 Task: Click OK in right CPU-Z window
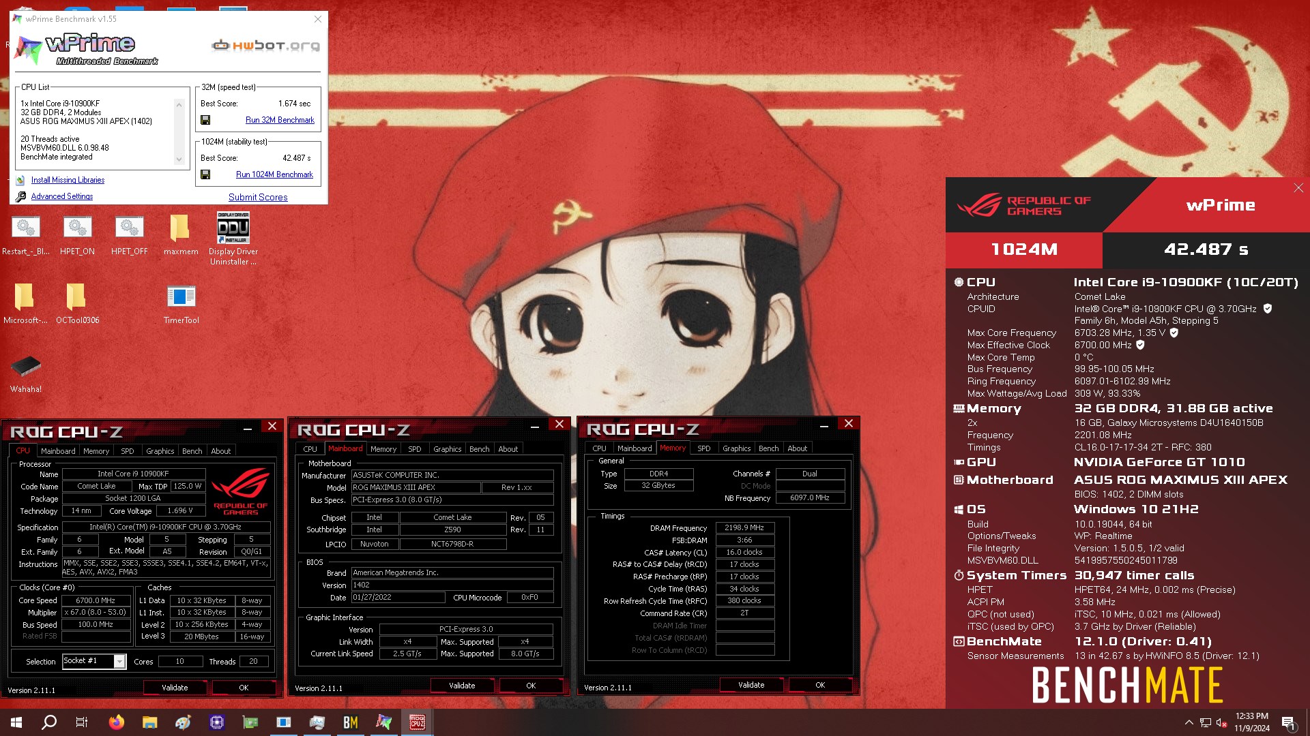point(820,685)
